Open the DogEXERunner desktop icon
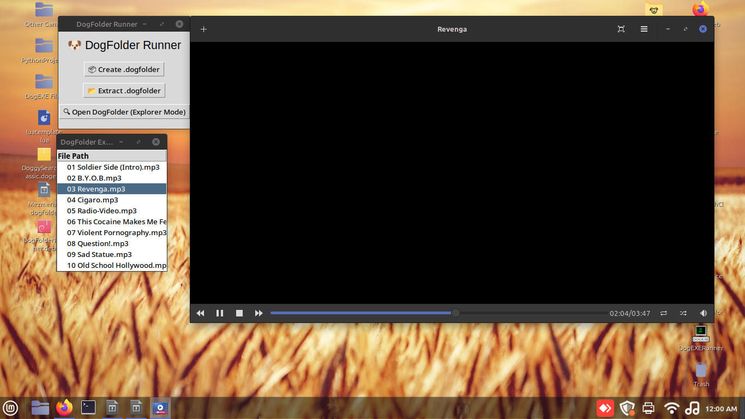745x419 pixels. pyautogui.click(x=701, y=338)
